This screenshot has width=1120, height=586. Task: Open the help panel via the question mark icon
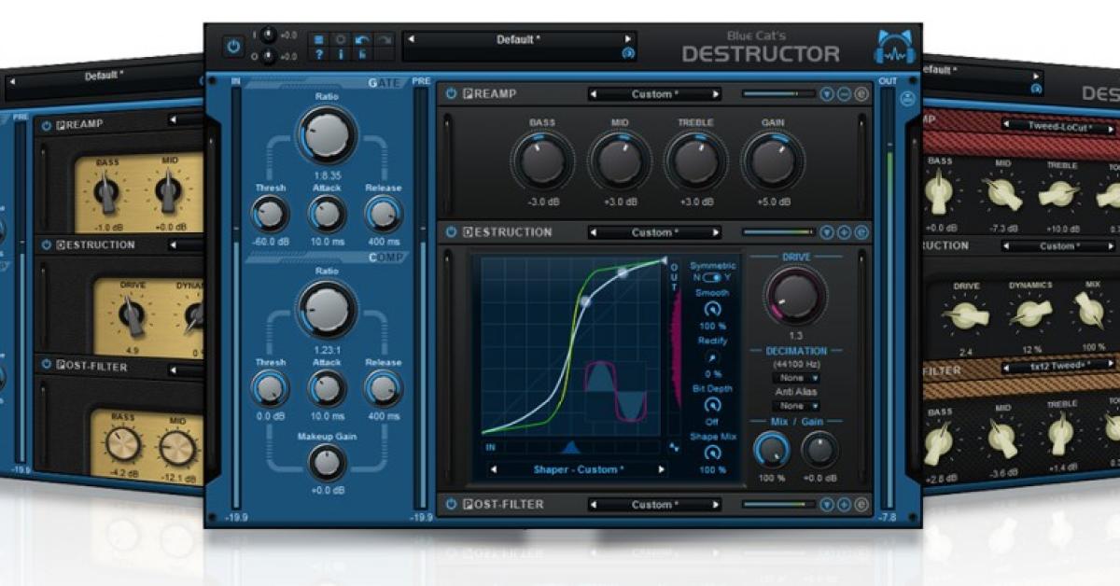pyautogui.click(x=318, y=54)
